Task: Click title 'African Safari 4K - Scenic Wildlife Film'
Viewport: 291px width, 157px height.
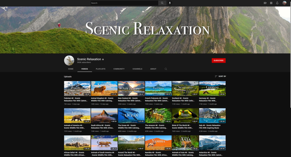Action: click(x=74, y=154)
